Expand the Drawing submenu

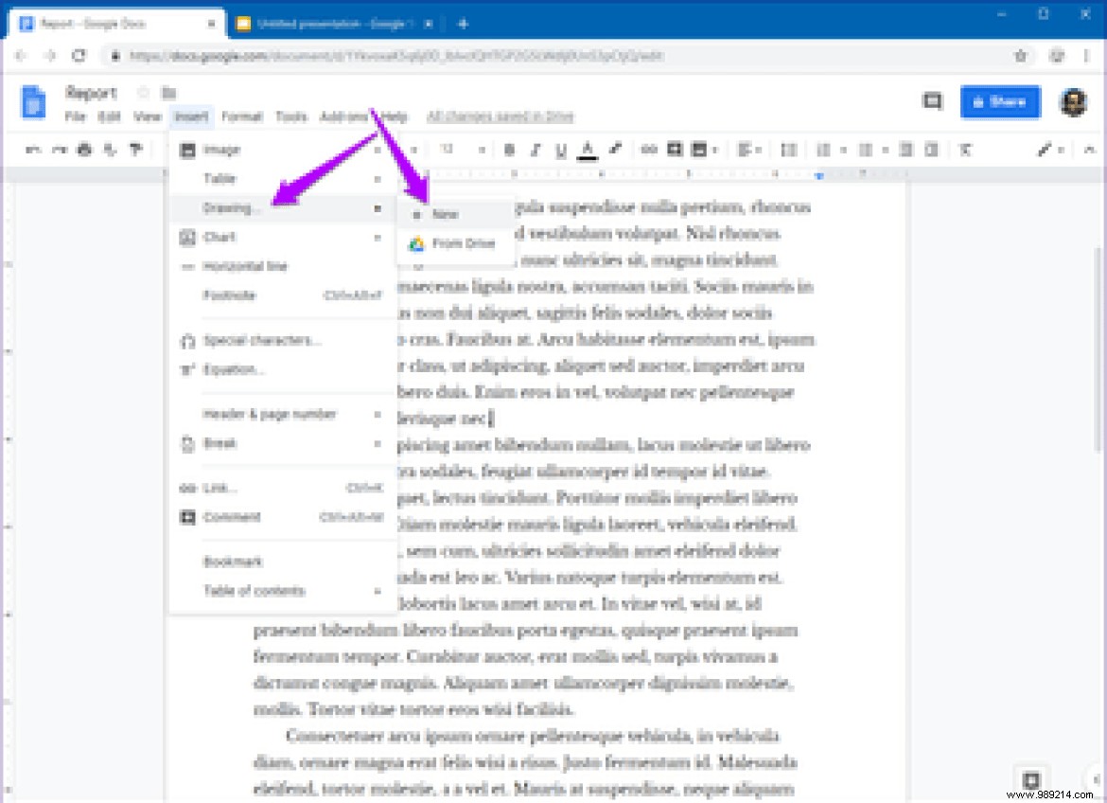[x=232, y=207]
